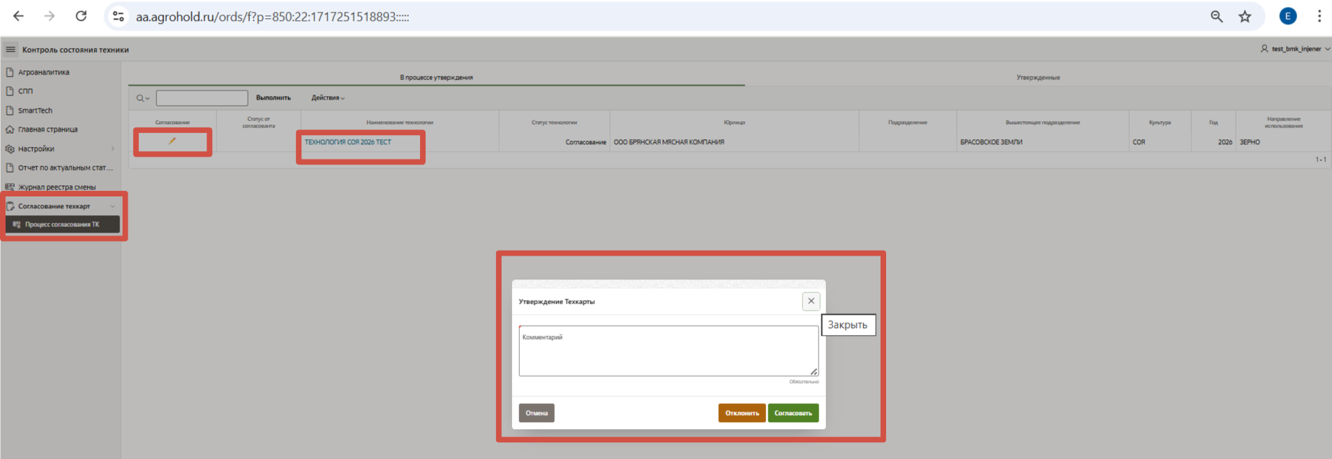1332x459 pixels.
Task: Click the browser zoom magnifier icon
Action: [1216, 17]
